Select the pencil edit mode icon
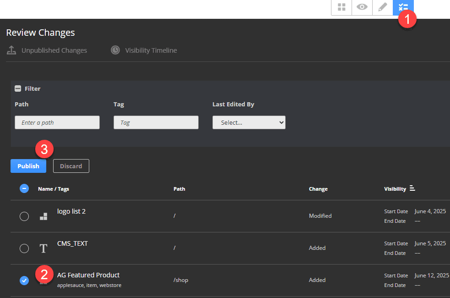450x298 pixels. tap(383, 7)
